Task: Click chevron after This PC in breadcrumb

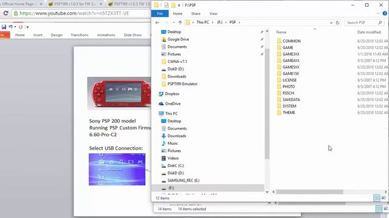Action: pyautogui.click(x=213, y=22)
